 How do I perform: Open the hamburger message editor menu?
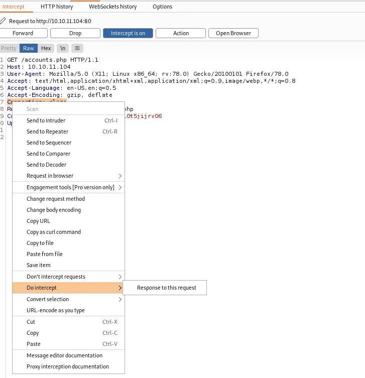[77, 48]
